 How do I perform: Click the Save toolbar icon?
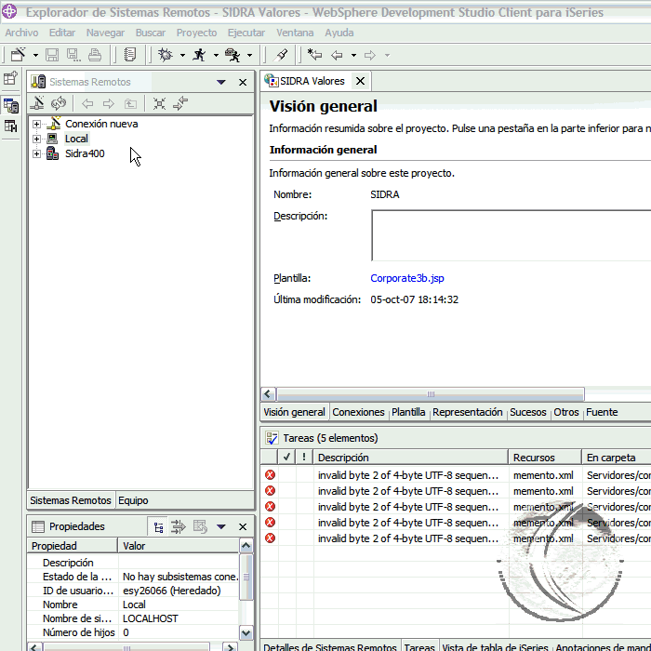tap(52, 55)
